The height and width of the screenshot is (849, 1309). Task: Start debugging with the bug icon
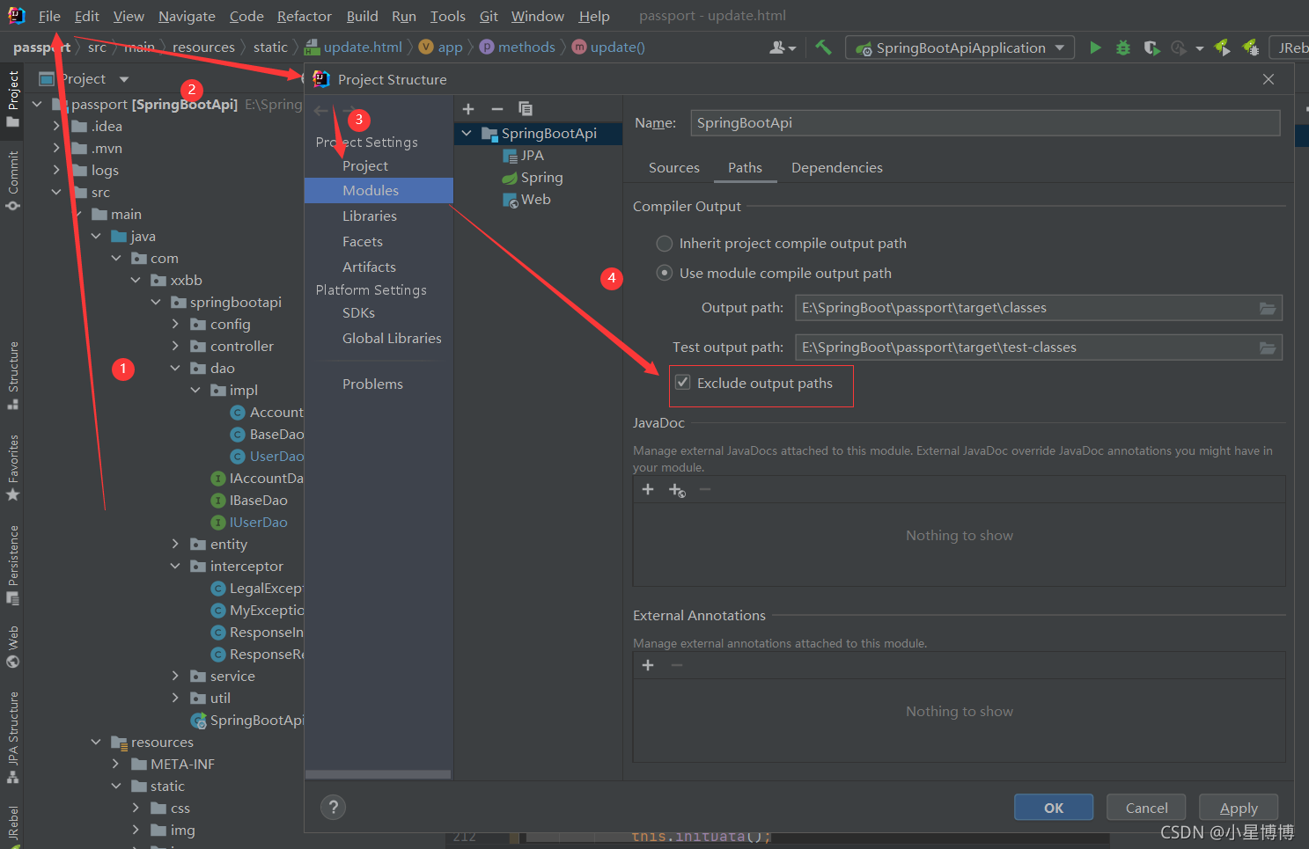click(1123, 48)
